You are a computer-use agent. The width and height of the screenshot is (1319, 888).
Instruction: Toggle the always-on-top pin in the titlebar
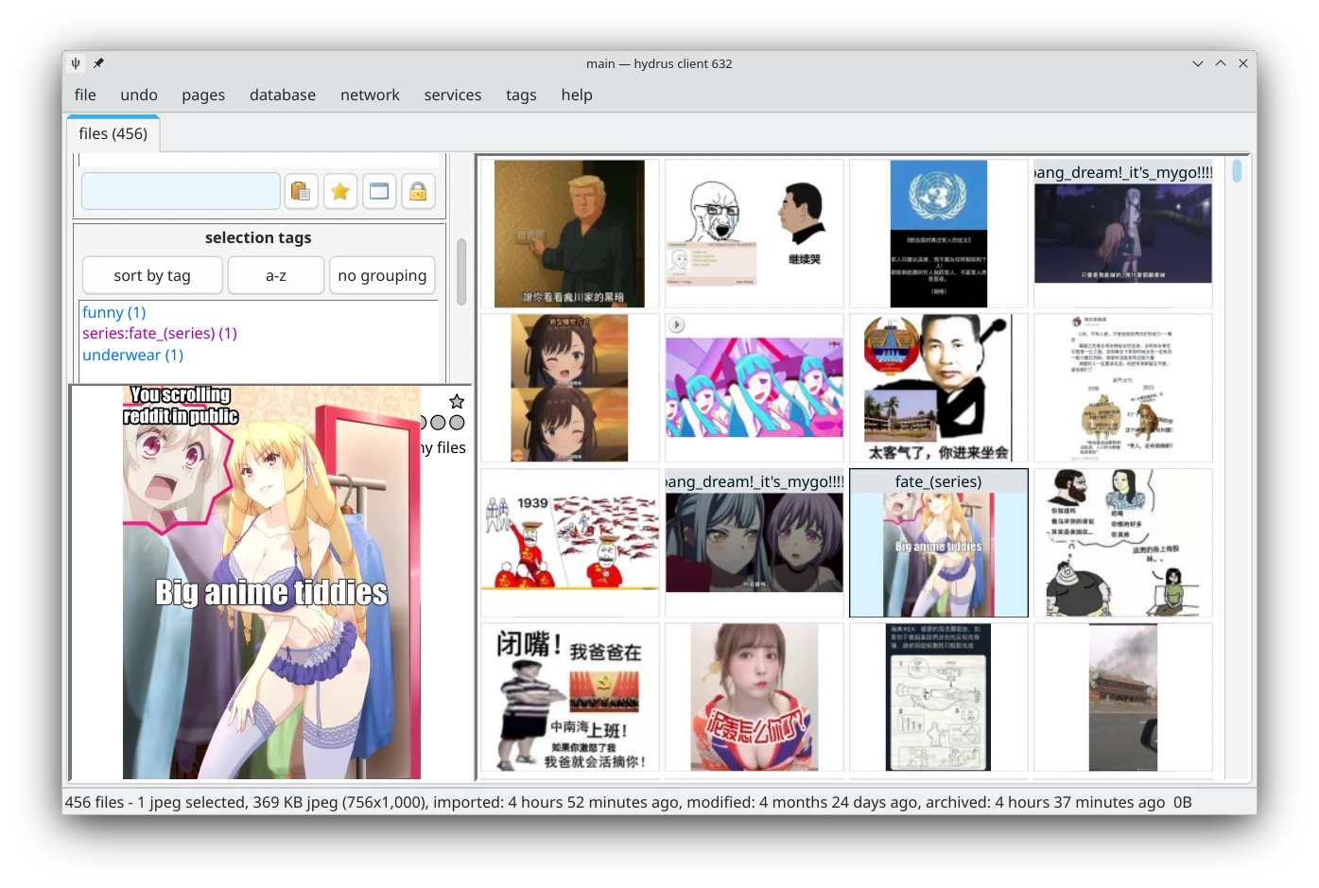(97, 62)
